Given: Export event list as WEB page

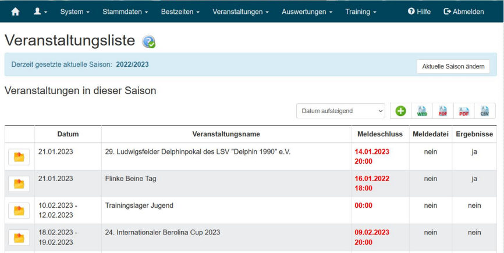Looking at the screenshot, I should (422, 111).
